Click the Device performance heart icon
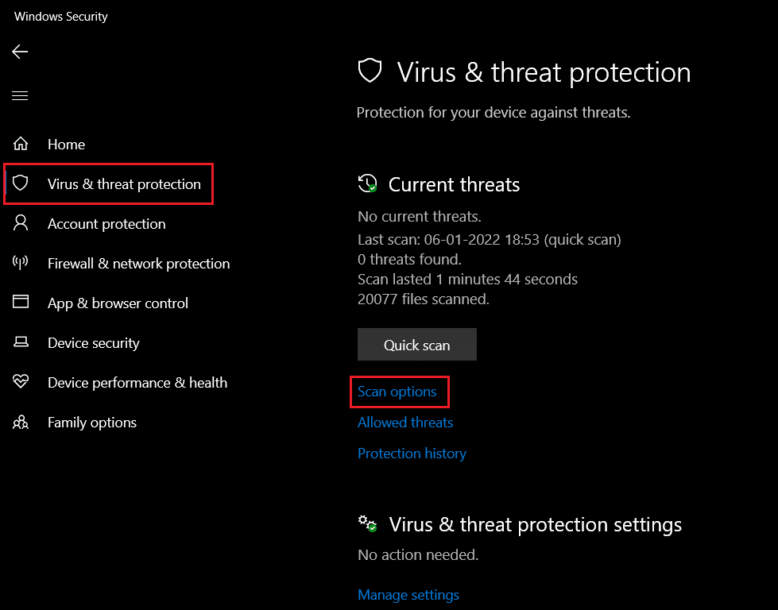This screenshot has height=610, width=778. point(21,382)
